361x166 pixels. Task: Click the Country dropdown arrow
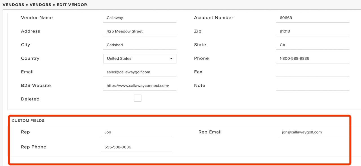tap(171, 59)
